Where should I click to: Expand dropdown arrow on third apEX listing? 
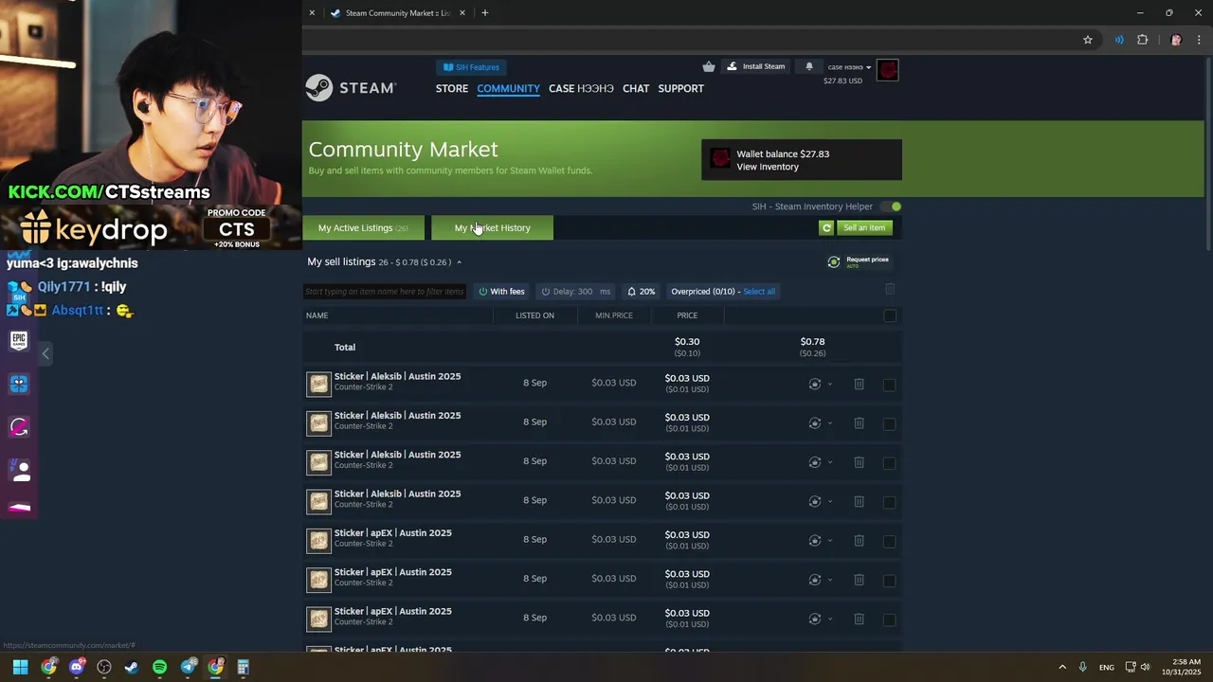pos(829,619)
